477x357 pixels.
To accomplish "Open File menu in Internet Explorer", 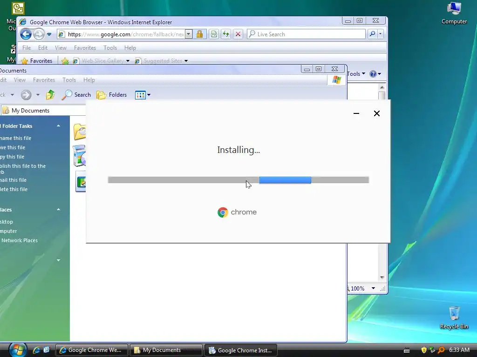I will coord(27,48).
